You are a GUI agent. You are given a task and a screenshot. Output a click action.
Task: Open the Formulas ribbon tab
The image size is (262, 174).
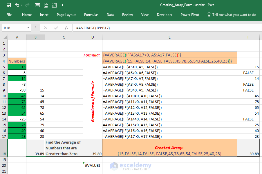(91, 15)
